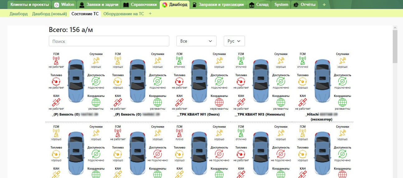The image size is (403, 178).
Task: Open the 'Все' filter dropdown
Action: pyautogui.click(x=196, y=41)
